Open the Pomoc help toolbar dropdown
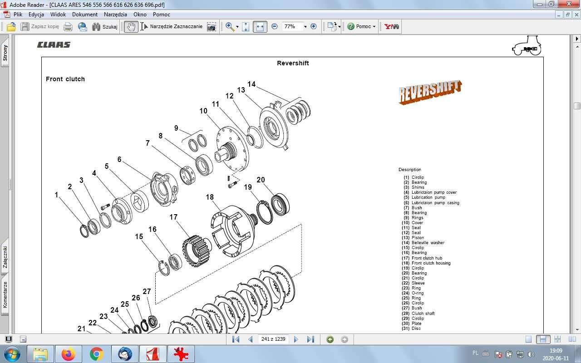 362,27
